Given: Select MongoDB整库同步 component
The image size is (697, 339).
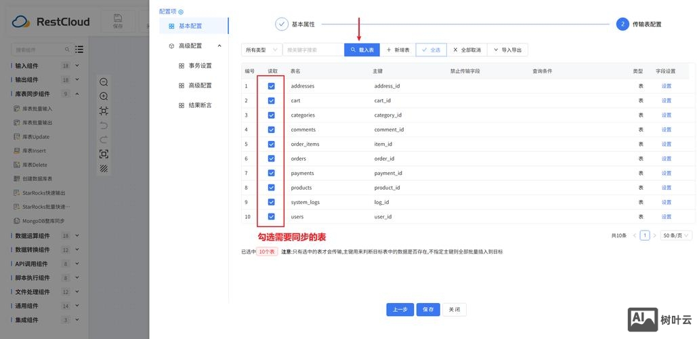Looking at the screenshot, I should (x=39, y=220).
